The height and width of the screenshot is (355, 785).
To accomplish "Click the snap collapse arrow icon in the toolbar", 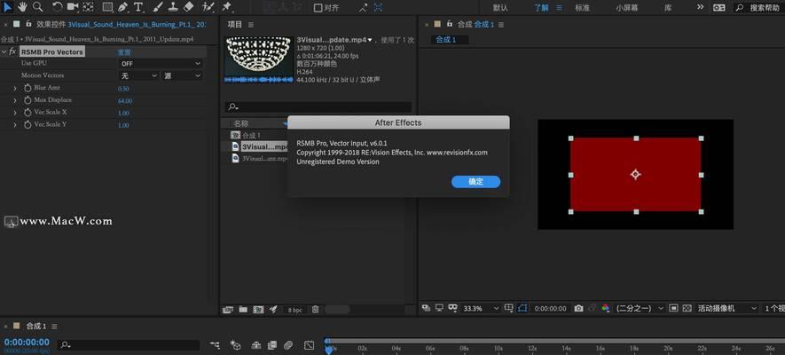I will [363, 7].
